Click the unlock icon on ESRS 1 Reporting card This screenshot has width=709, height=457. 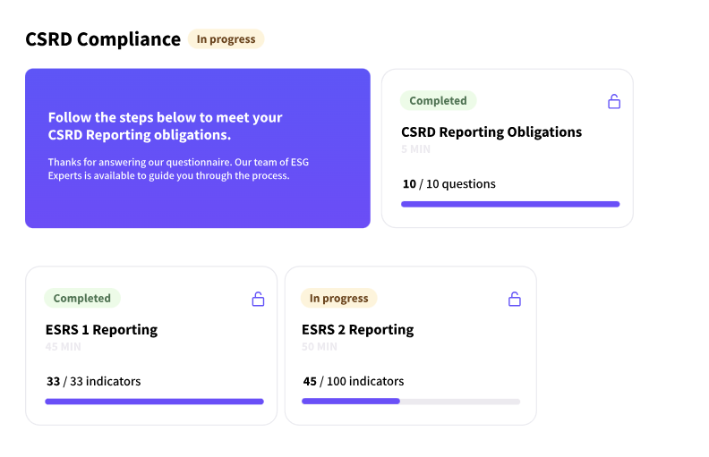258,299
